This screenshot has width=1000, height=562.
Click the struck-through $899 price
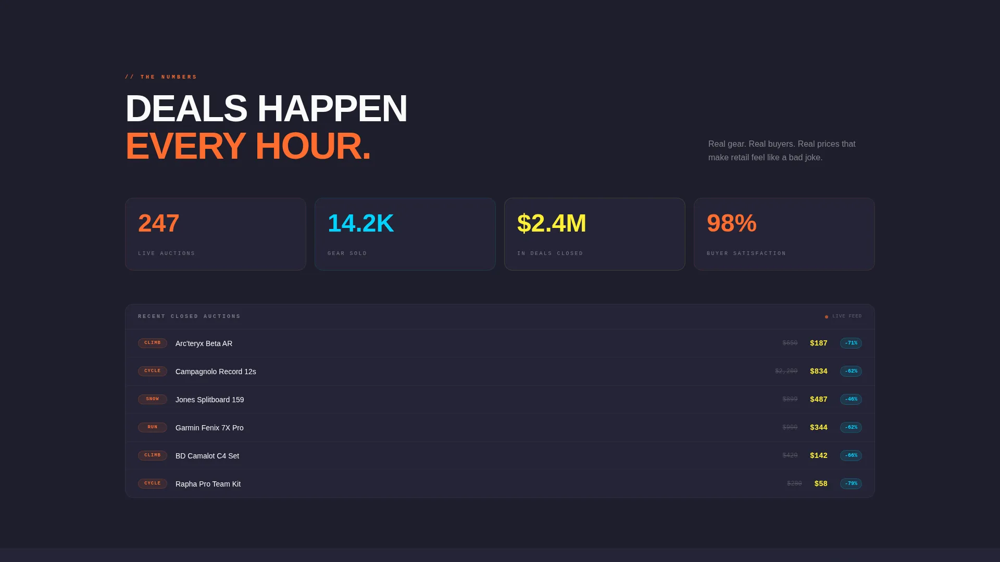pyautogui.click(x=790, y=399)
